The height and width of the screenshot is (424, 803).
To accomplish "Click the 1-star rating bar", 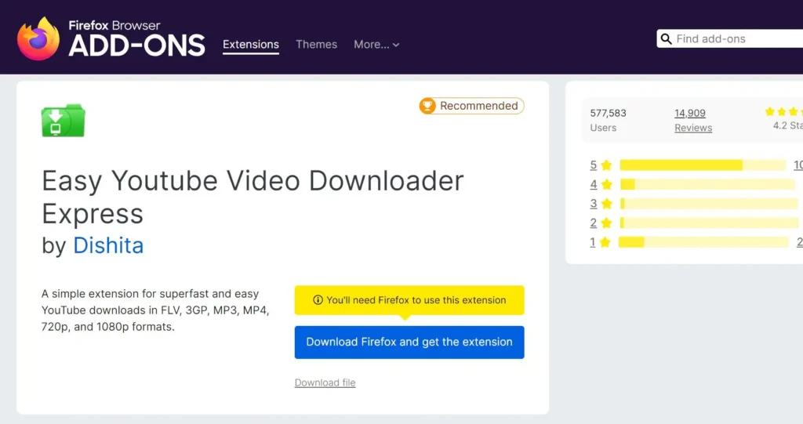I will click(703, 242).
